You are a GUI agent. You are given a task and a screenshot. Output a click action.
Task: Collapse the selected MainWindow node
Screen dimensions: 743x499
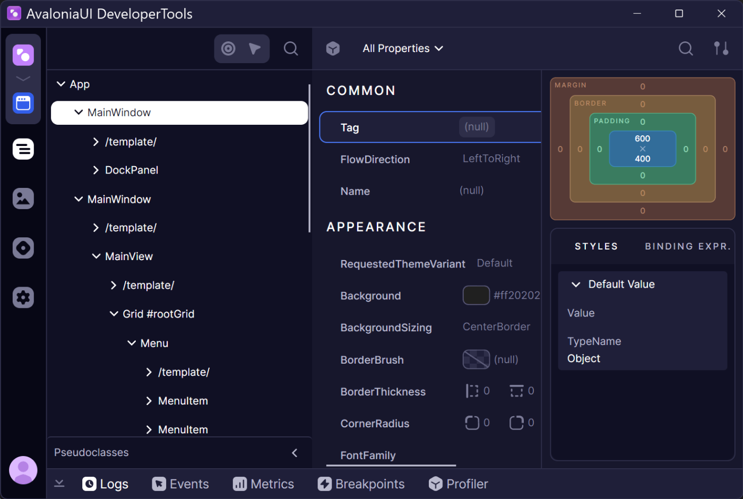pyautogui.click(x=79, y=113)
